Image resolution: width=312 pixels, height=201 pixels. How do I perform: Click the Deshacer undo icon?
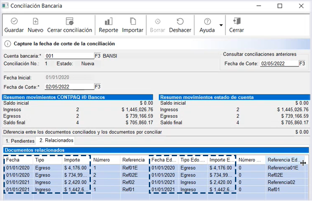tap(180, 21)
